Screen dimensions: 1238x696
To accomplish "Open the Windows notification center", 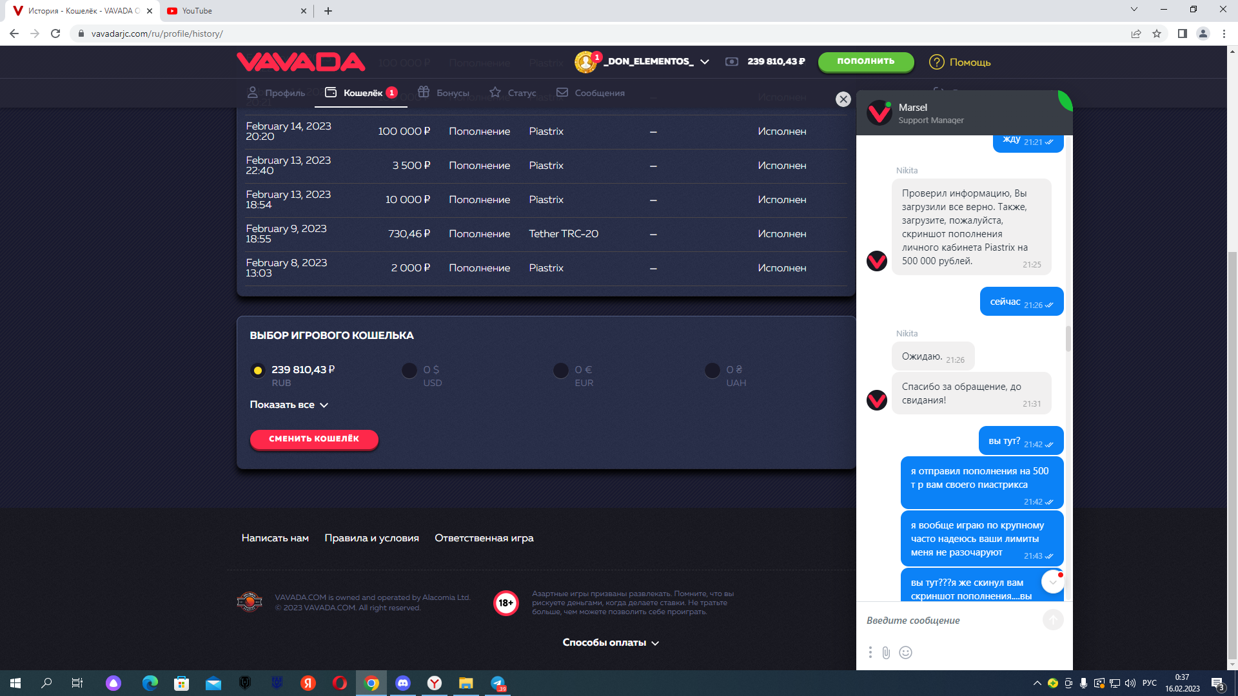I will pos(1218,683).
